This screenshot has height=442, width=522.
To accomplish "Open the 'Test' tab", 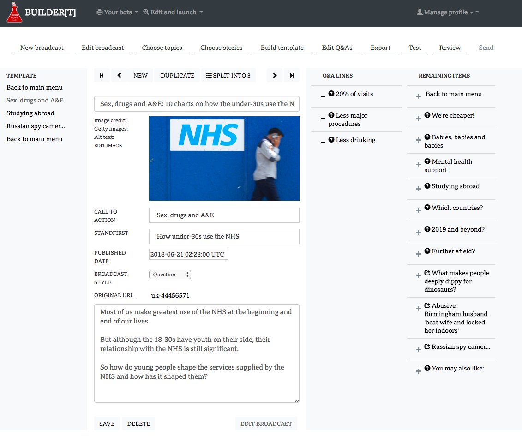I will (415, 48).
